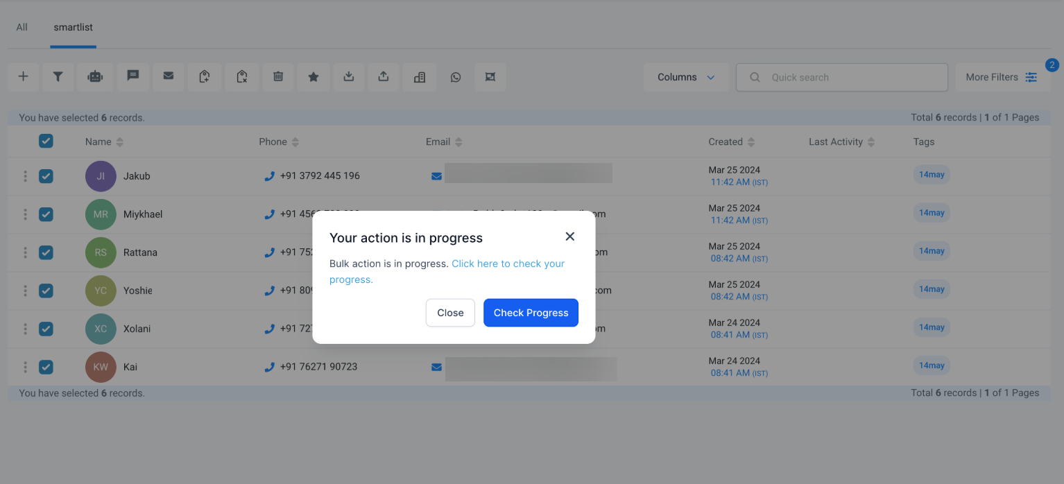
Task: Uncheck the checkbox for Xolani
Action: pos(46,329)
